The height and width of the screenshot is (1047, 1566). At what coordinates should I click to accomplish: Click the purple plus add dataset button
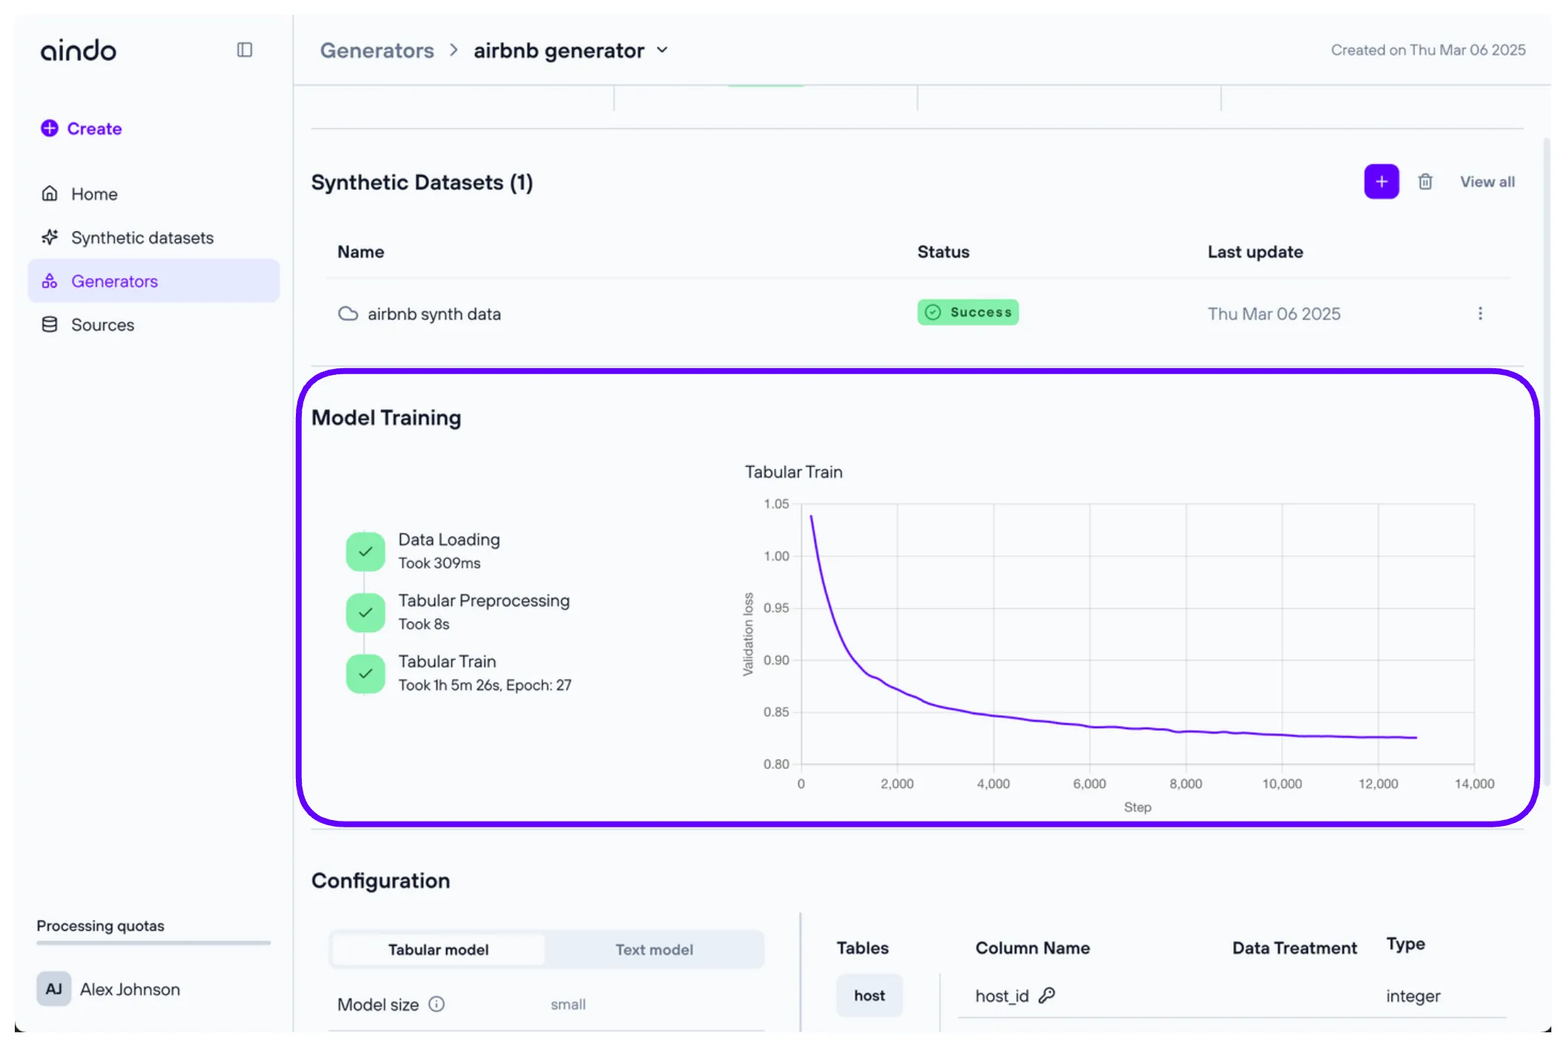[x=1380, y=182]
